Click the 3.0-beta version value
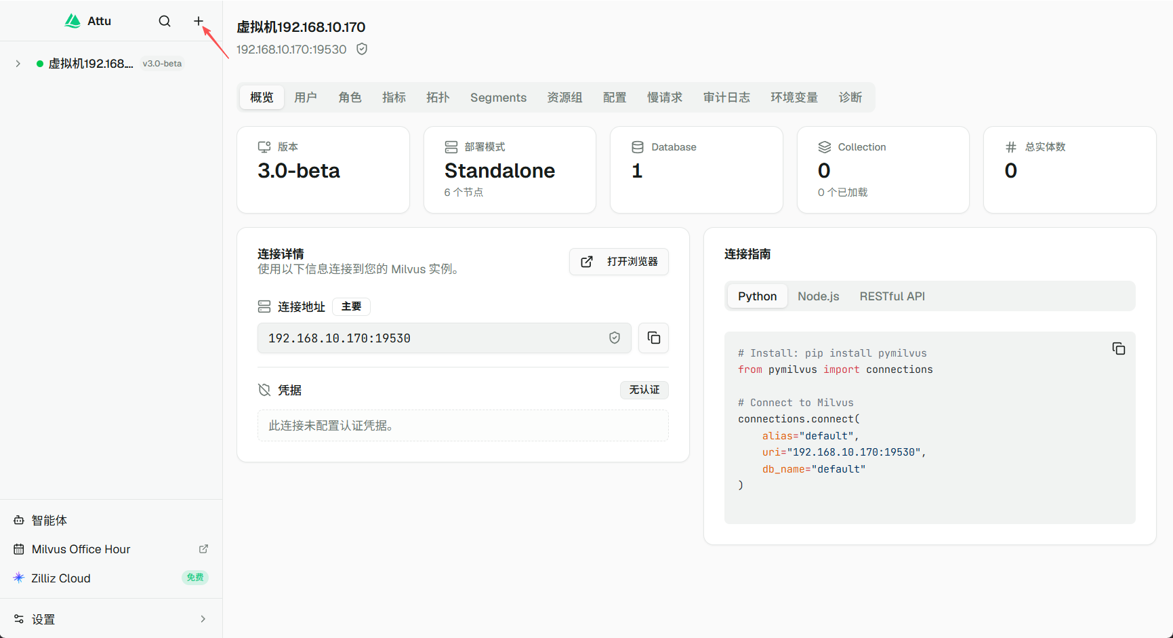The image size is (1173, 638). point(299,171)
